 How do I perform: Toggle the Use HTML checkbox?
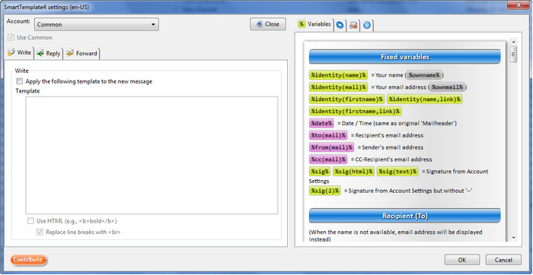[30, 221]
